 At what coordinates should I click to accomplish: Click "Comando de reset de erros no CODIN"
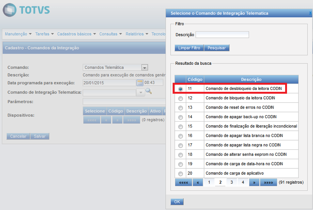click(239, 107)
